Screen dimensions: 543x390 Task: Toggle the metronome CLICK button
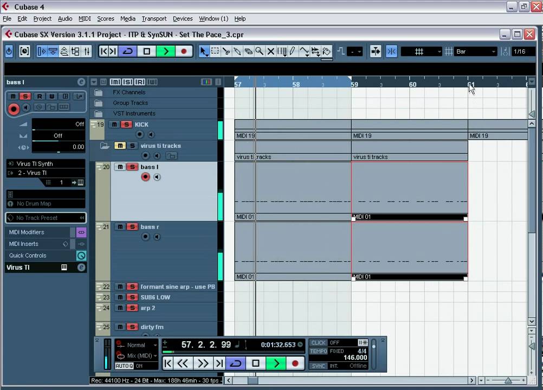[318, 342]
